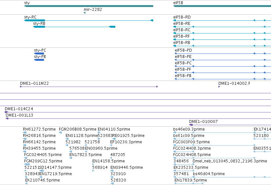Click the blue sty-PB protein bar
The image size is (271, 185).
click(x=39, y=60)
